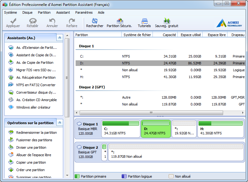This screenshot has height=182, width=248.
Task: Click Windows aller créateur icon
Action: click(x=11, y=107)
